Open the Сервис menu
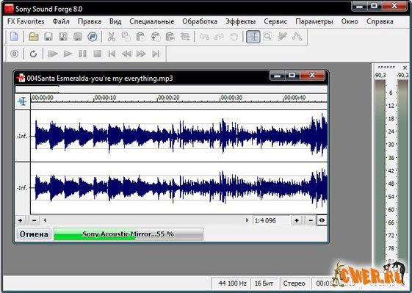The image size is (412, 293). (275, 21)
